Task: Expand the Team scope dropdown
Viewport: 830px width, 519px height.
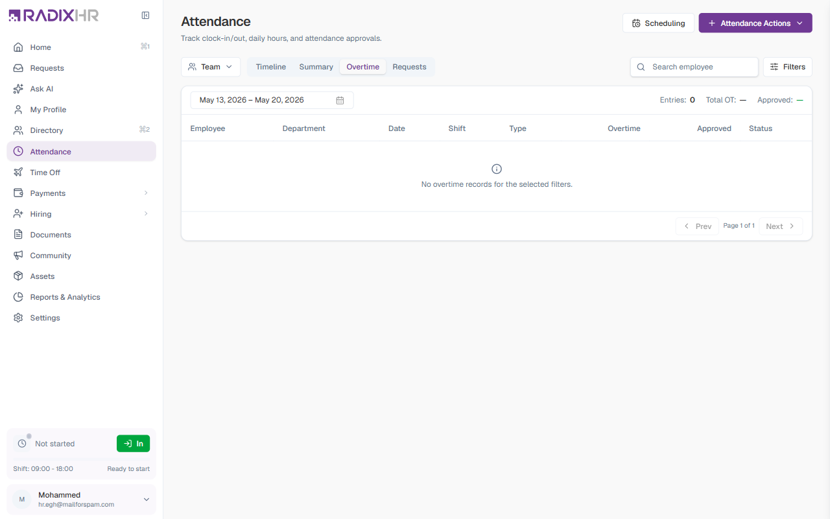Action: [x=211, y=67]
